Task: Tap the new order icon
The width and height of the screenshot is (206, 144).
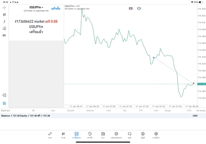Action: (x=5, y=103)
